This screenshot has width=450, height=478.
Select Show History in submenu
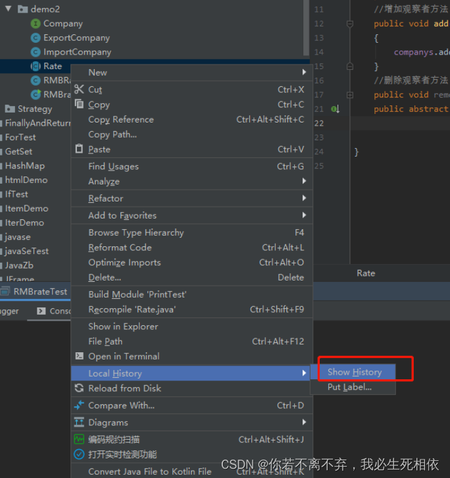click(353, 372)
